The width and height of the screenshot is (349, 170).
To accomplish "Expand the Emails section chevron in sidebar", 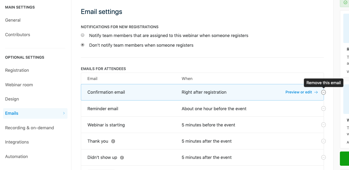I will [x=64, y=113].
